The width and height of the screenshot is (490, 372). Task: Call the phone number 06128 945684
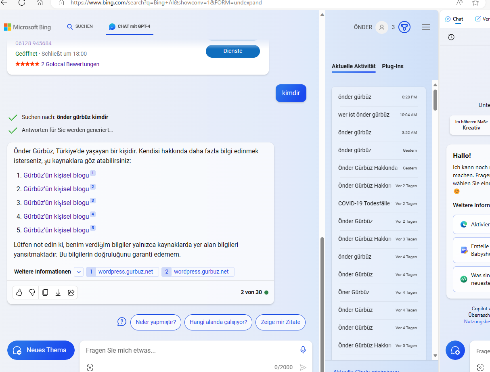click(34, 43)
